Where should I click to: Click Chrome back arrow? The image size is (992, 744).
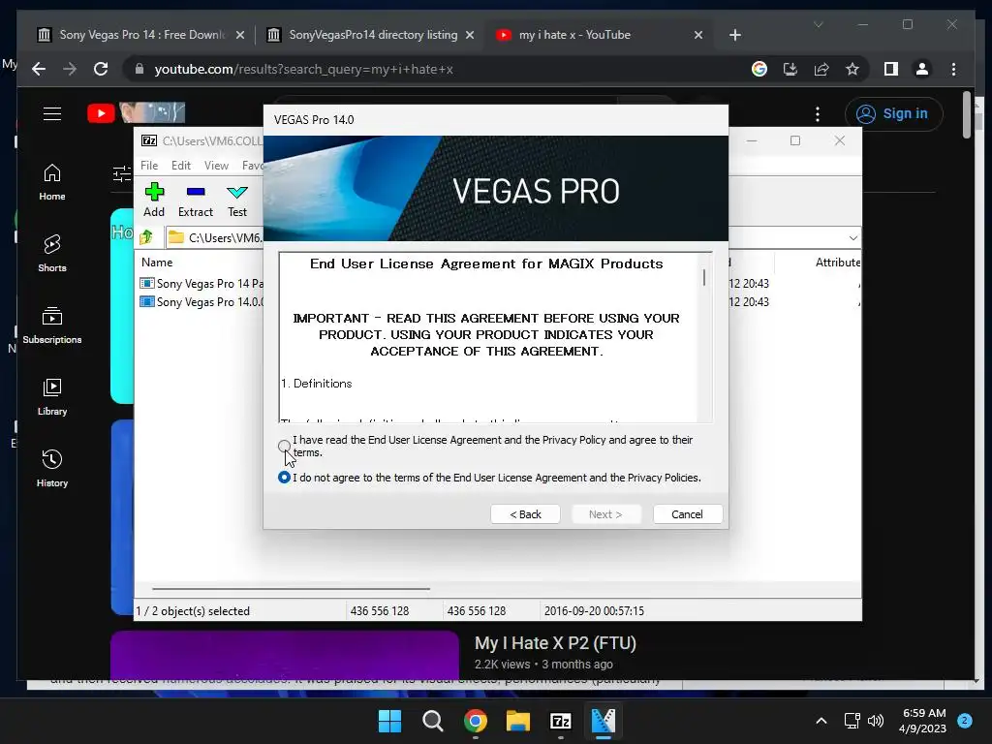tap(39, 69)
